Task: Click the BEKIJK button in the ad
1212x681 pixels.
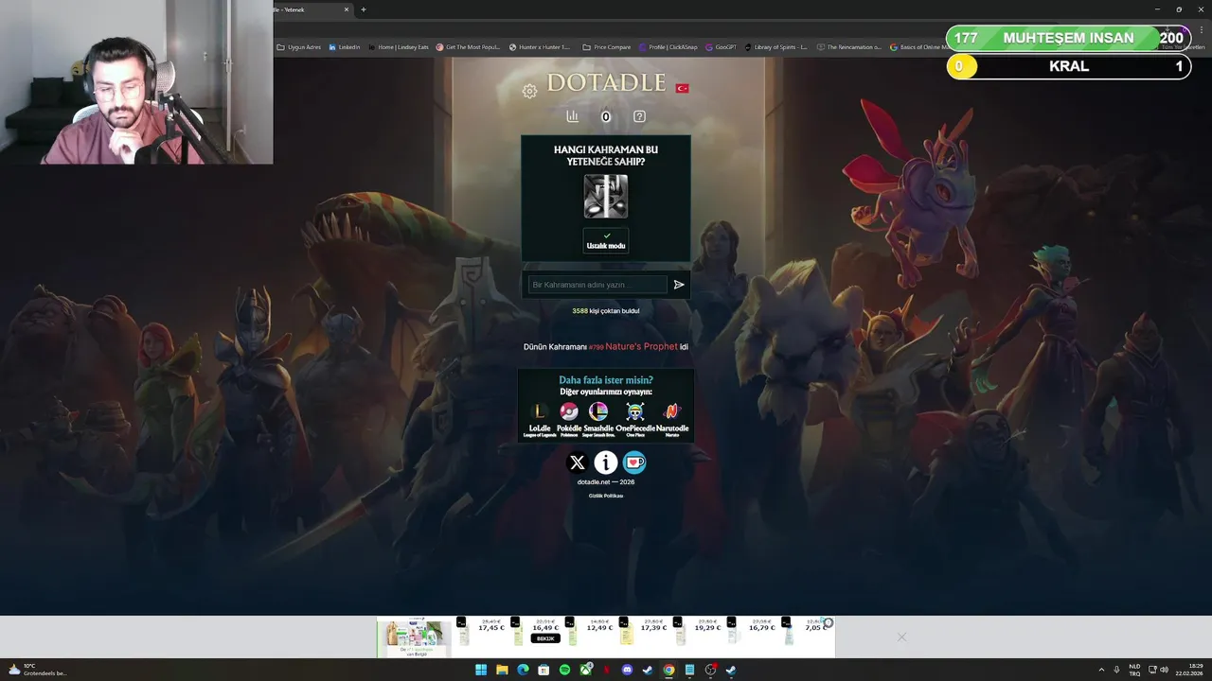Action: click(x=544, y=638)
